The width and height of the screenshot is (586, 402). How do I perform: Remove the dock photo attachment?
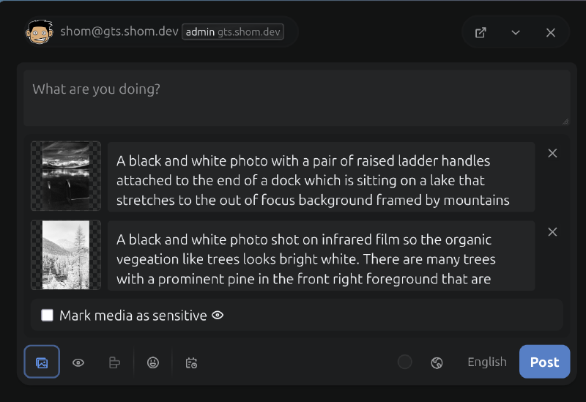click(x=553, y=153)
